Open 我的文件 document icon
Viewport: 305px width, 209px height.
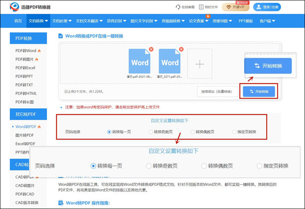[x=201, y=7]
